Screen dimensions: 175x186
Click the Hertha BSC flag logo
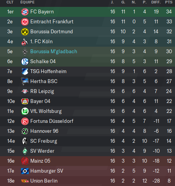25,82
